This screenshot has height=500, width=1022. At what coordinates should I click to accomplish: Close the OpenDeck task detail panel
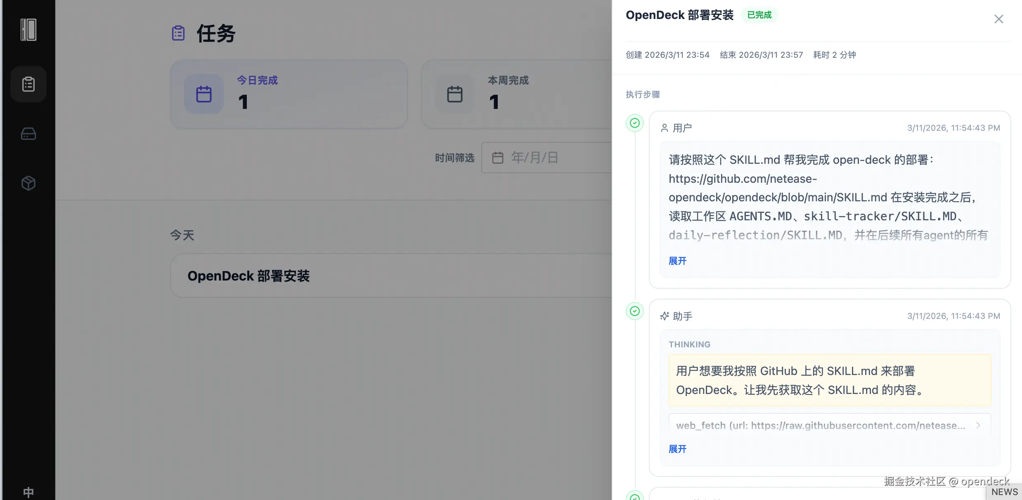point(998,19)
